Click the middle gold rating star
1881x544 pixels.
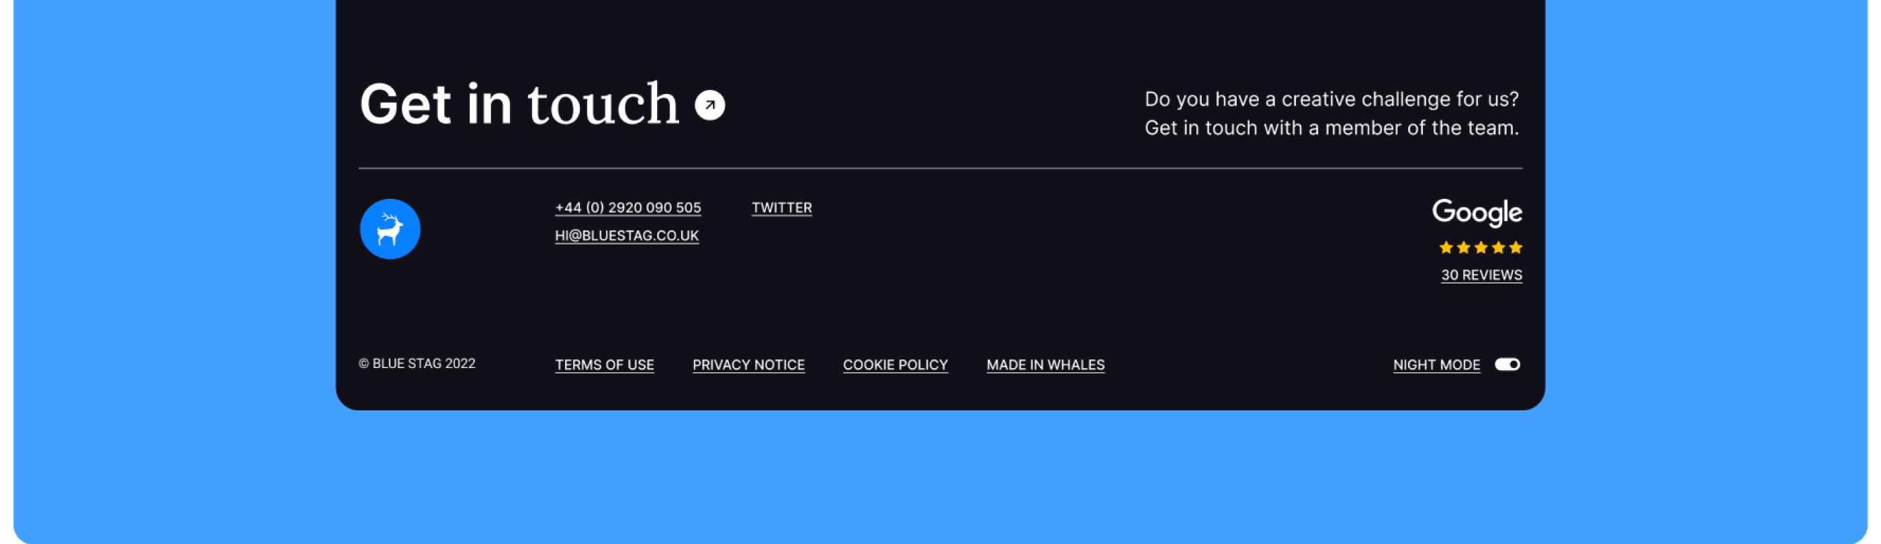tap(1480, 248)
